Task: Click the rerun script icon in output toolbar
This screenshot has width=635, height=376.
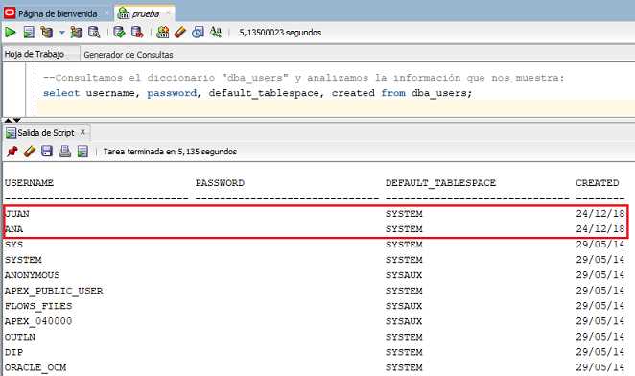Action: coord(82,152)
